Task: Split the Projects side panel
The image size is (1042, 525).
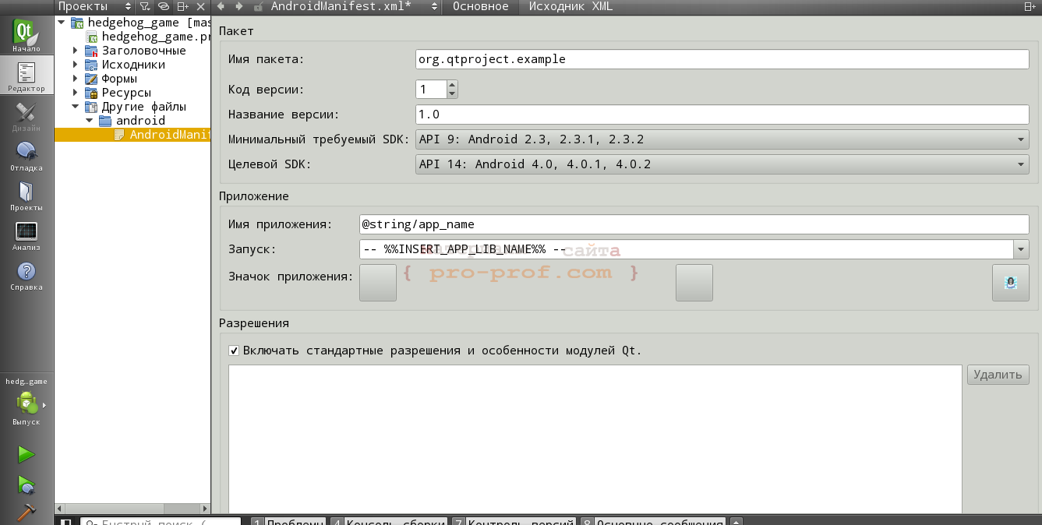Action: pyautogui.click(x=182, y=6)
